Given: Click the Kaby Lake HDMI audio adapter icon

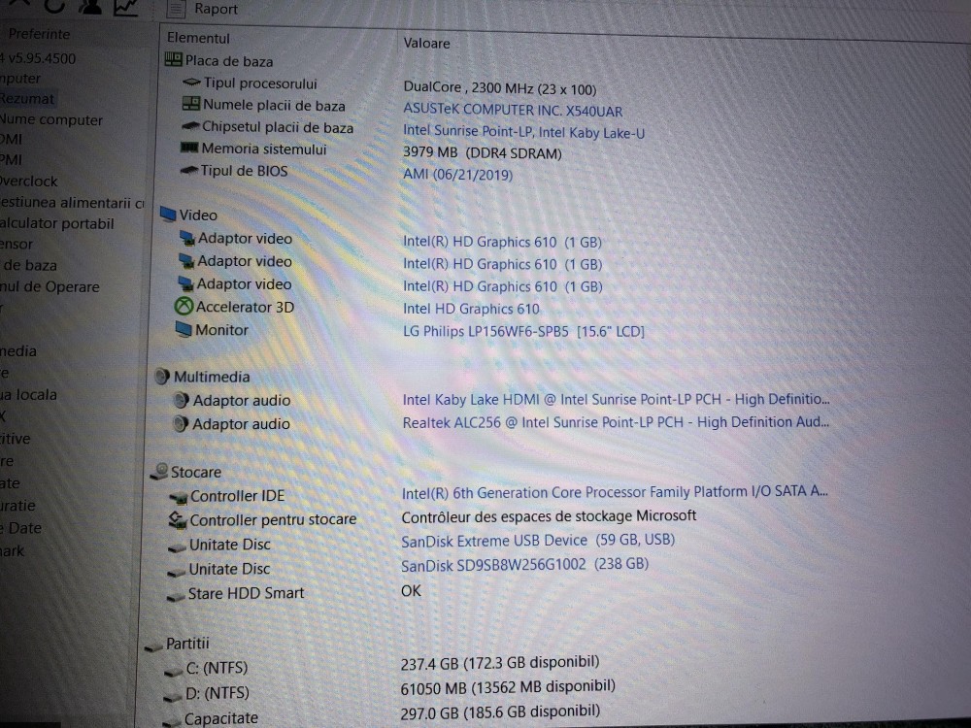Looking at the screenshot, I should [x=181, y=401].
